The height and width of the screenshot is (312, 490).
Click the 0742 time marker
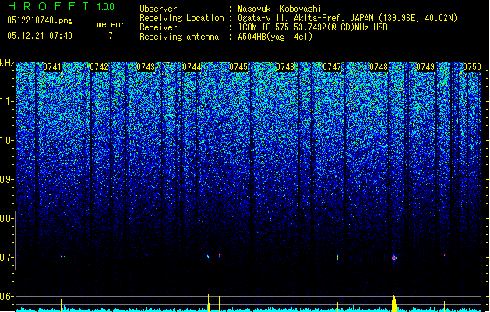[x=99, y=67]
